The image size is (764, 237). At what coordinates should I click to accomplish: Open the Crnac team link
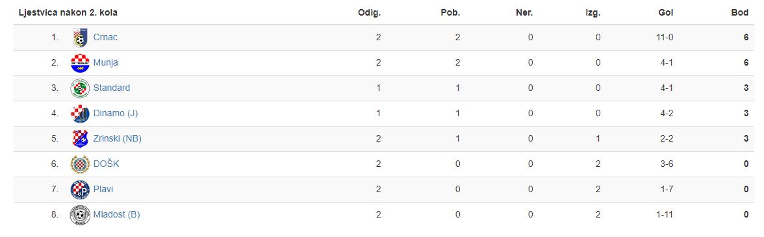tap(105, 38)
